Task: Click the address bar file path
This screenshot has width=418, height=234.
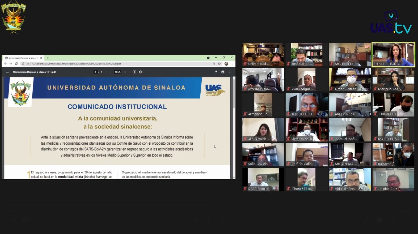Action: pyautogui.click(x=76, y=64)
